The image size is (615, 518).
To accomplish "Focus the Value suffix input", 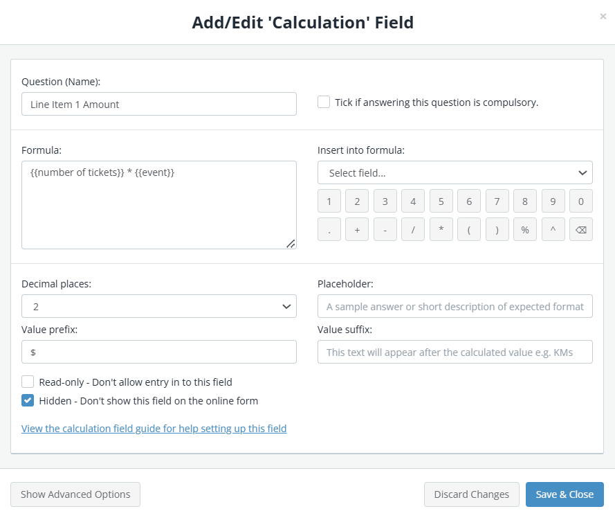I will [x=455, y=352].
